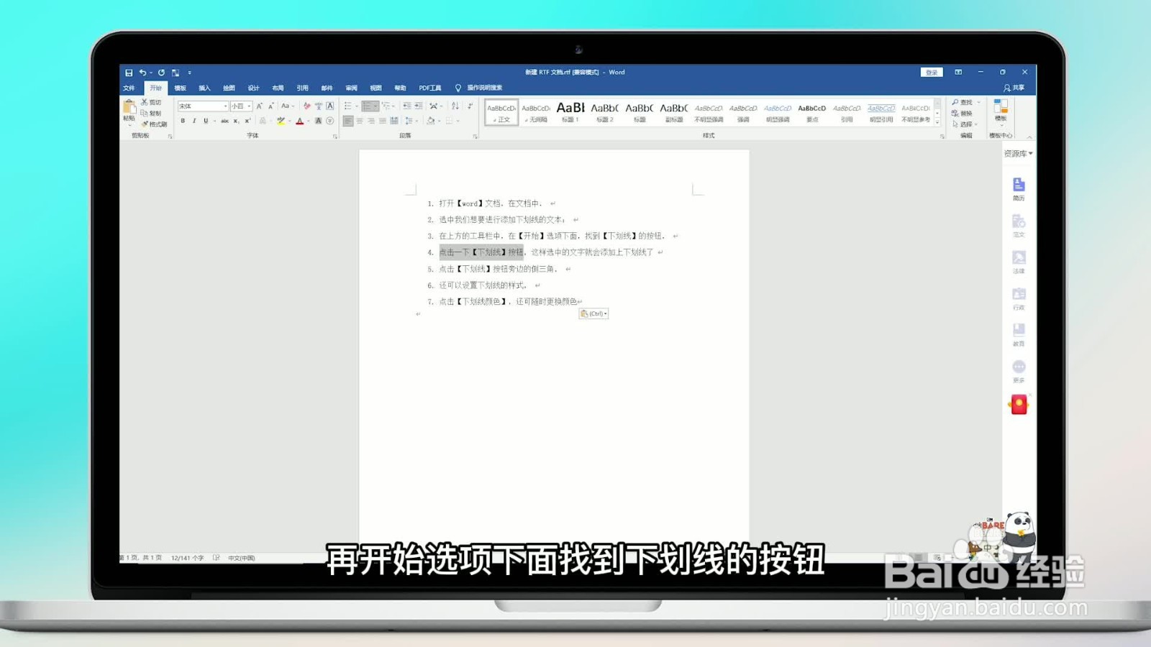The image size is (1151, 647).
Task: Toggle bold formatting (B)
Action: pyautogui.click(x=183, y=121)
